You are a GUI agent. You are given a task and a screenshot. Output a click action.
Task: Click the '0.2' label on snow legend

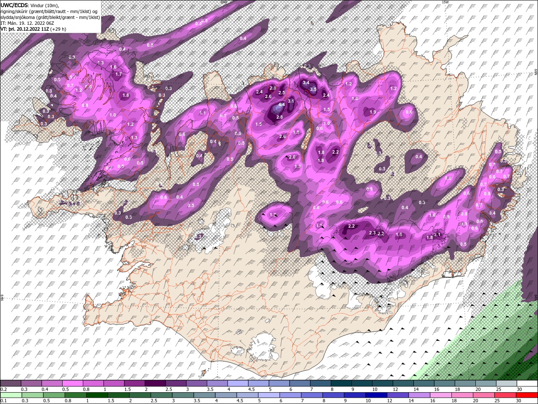click(3, 389)
